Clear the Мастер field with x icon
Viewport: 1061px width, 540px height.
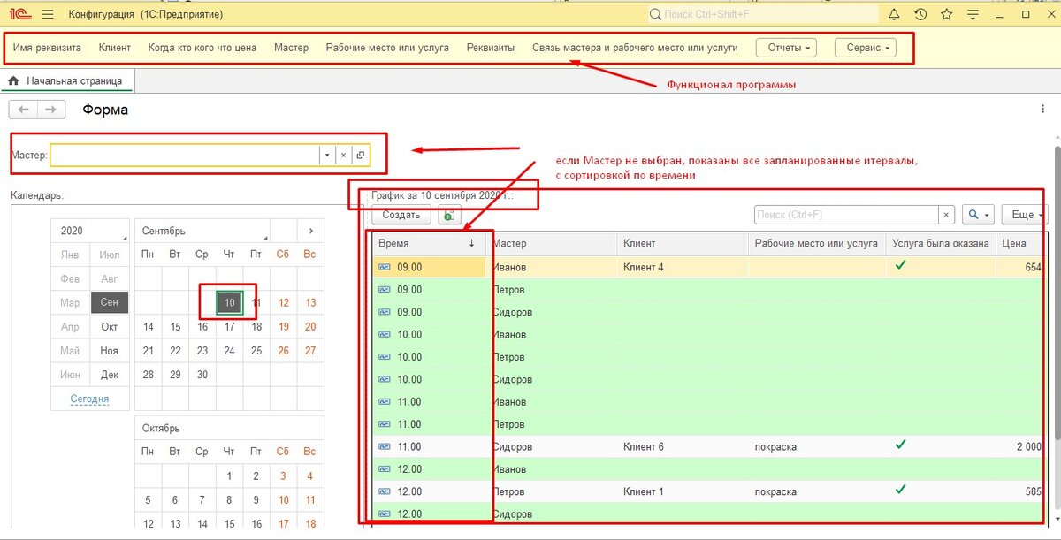pyautogui.click(x=343, y=155)
